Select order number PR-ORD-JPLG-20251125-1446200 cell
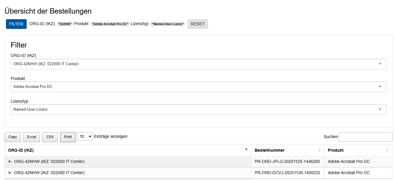 pos(287,161)
